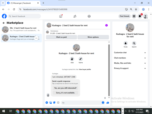Open the Home feed icon

click(x=61, y=16)
